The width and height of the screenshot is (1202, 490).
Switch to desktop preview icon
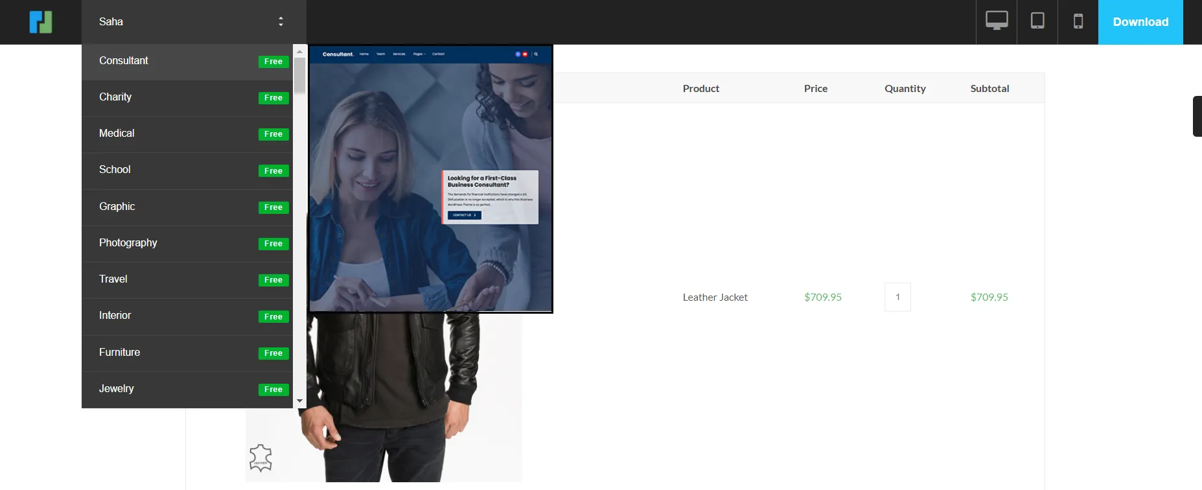click(997, 21)
